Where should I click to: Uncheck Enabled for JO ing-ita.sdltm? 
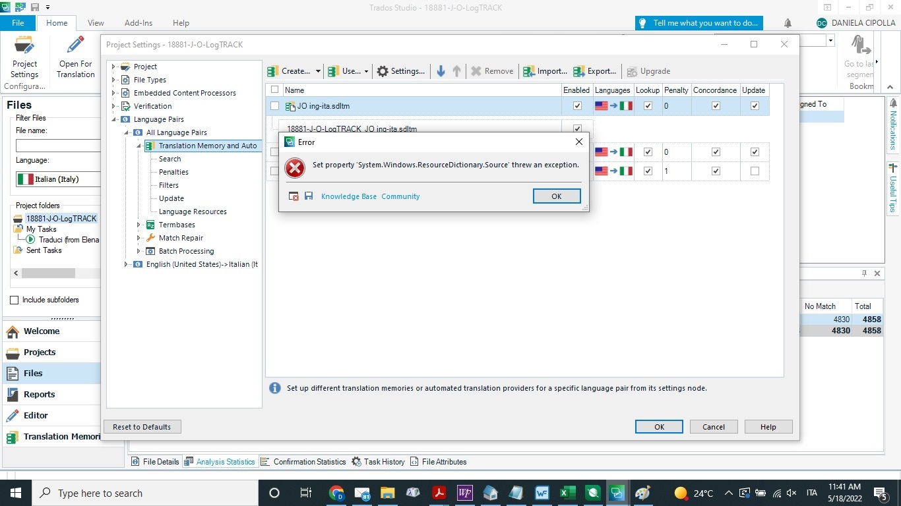[x=577, y=106]
